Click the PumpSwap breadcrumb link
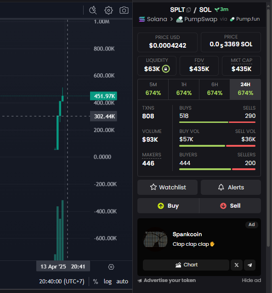 click(x=201, y=19)
